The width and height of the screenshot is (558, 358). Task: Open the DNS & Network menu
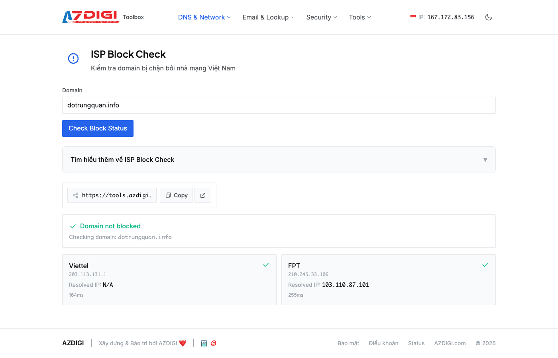coord(204,17)
